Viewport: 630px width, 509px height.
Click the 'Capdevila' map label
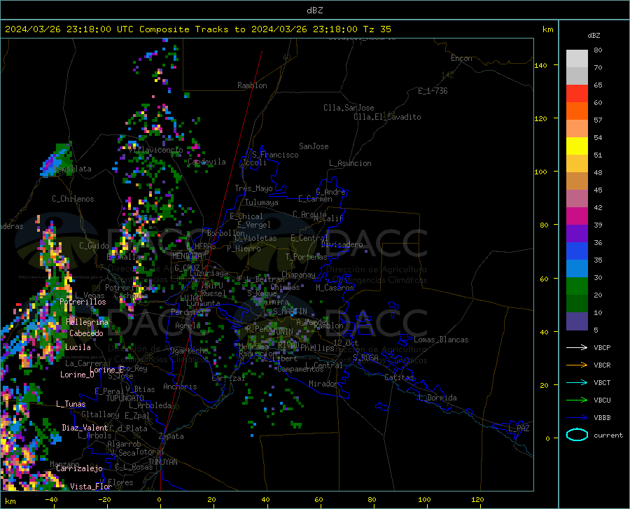pyautogui.click(x=206, y=162)
